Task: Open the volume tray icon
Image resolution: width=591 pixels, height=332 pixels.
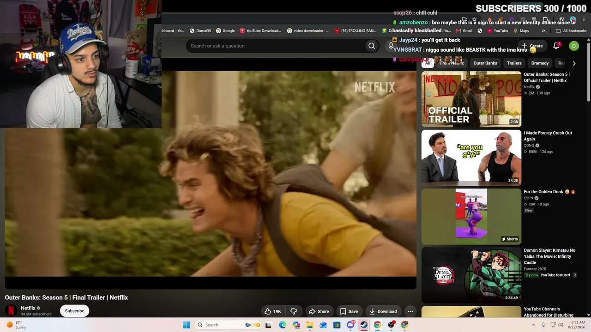Action: coord(561,325)
